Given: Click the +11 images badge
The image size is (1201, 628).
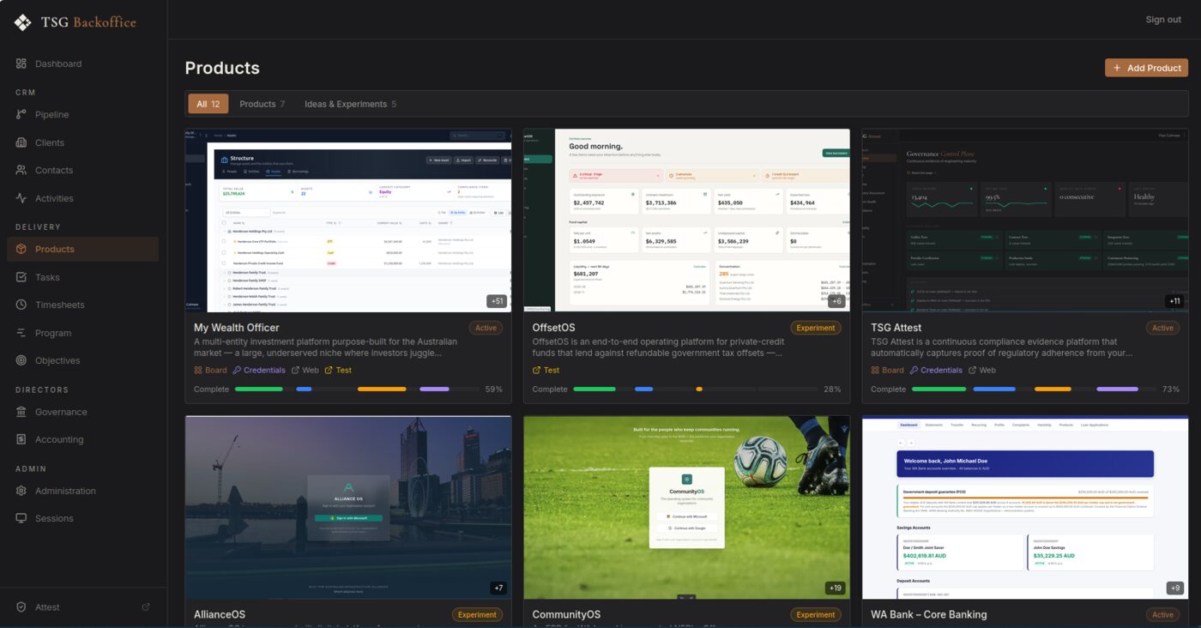Looking at the screenshot, I should coord(1175,301).
